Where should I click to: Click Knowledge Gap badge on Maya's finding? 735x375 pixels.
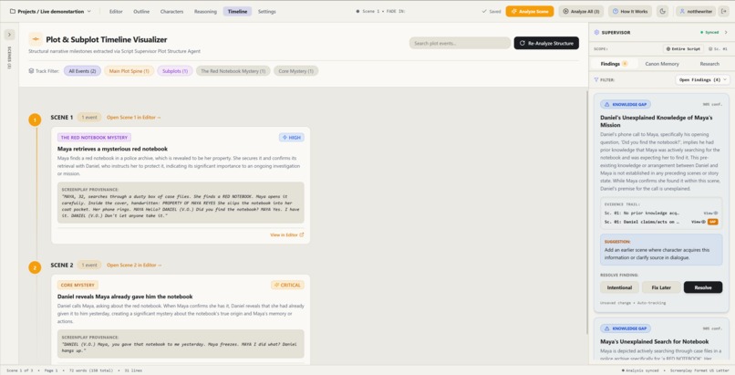(626, 328)
